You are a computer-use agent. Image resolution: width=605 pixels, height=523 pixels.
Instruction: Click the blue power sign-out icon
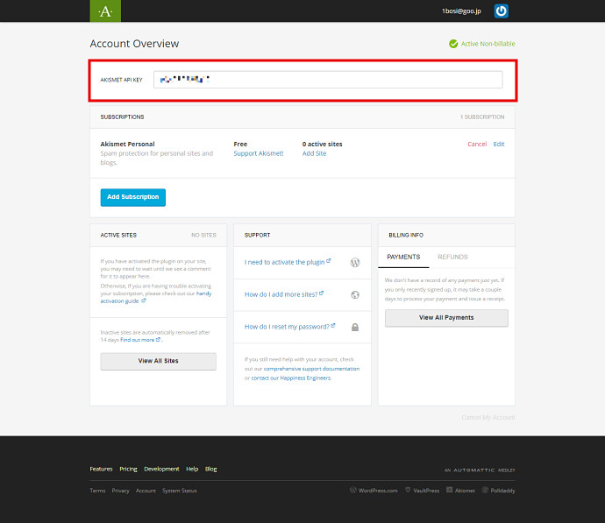click(x=502, y=11)
